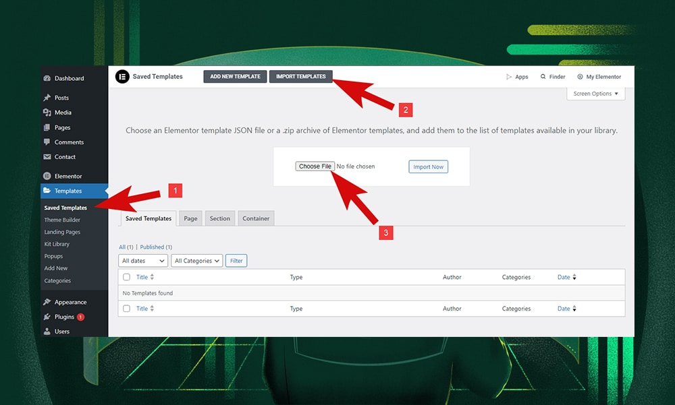Open the All dates dropdown
675x405 pixels.
click(x=143, y=261)
